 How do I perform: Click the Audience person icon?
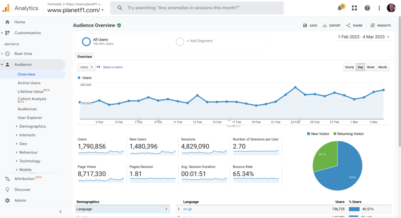pos(7,65)
